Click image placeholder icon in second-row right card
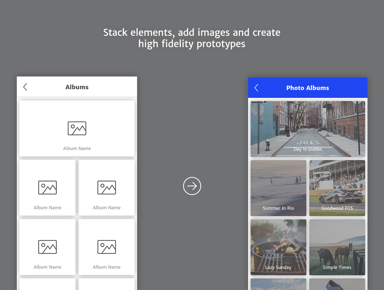 pos(107,188)
